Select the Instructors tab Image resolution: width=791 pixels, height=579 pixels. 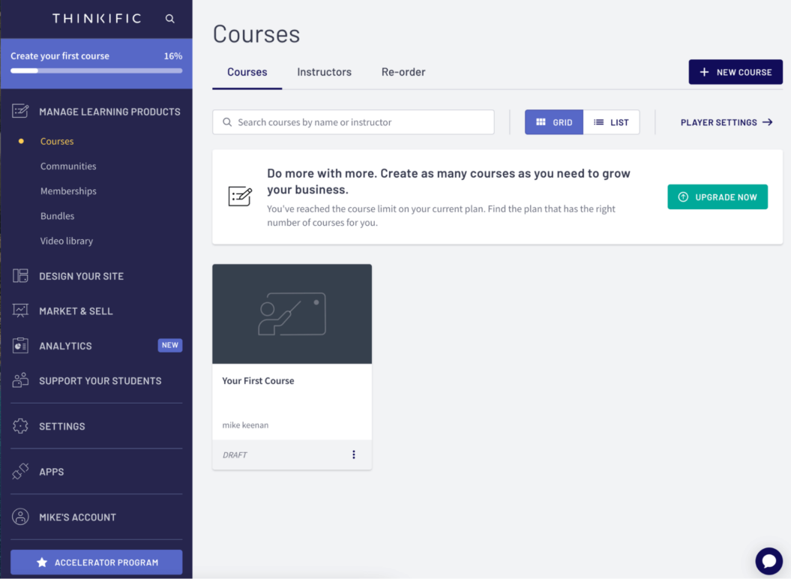tap(325, 72)
